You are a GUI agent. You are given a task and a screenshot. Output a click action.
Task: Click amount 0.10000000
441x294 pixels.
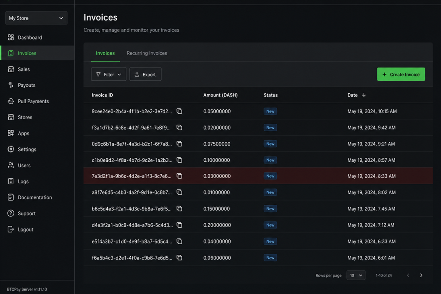216,160
